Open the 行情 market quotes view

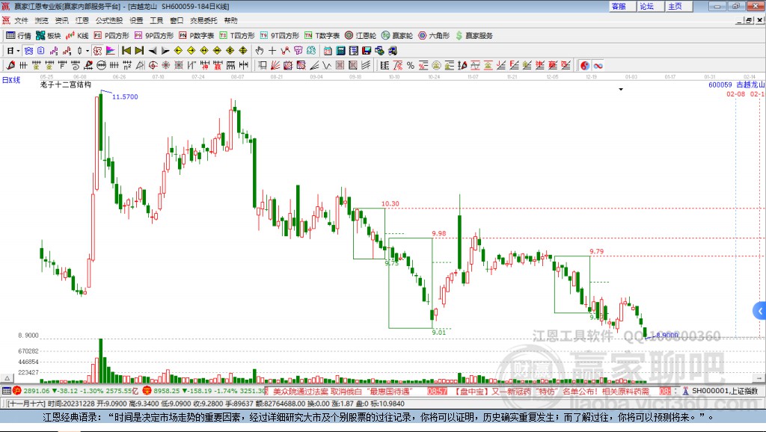click(19, 36)
